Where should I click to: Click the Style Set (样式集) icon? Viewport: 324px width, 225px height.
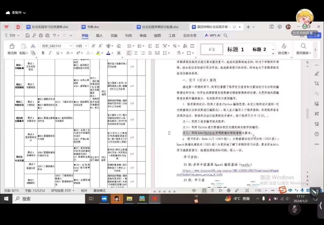[x=284, y=46]
